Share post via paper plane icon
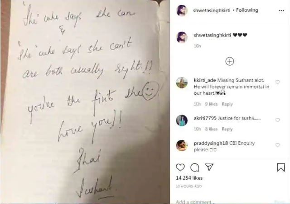290x204 pixels. [209, 167]
